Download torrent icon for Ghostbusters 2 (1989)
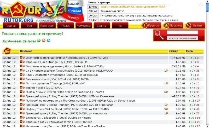Image resolution: width=209 pixels, height=128 pixels. click(x=21, y=57)
